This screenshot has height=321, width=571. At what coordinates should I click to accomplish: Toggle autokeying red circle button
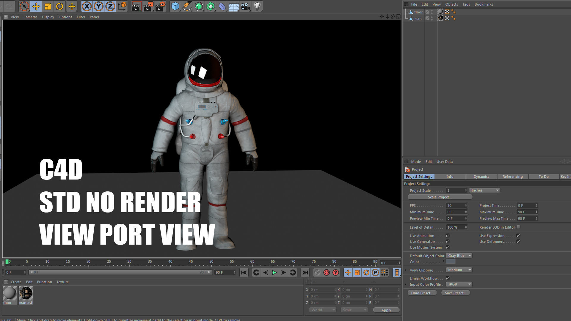327,273
